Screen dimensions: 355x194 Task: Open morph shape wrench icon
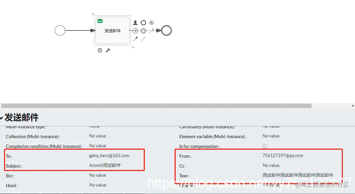click(x=108, y=50)
